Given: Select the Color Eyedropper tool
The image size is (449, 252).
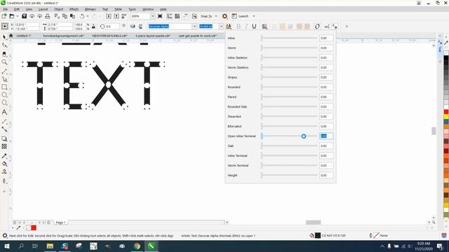Looking at the screenshot, I should (x=4, y=155).
